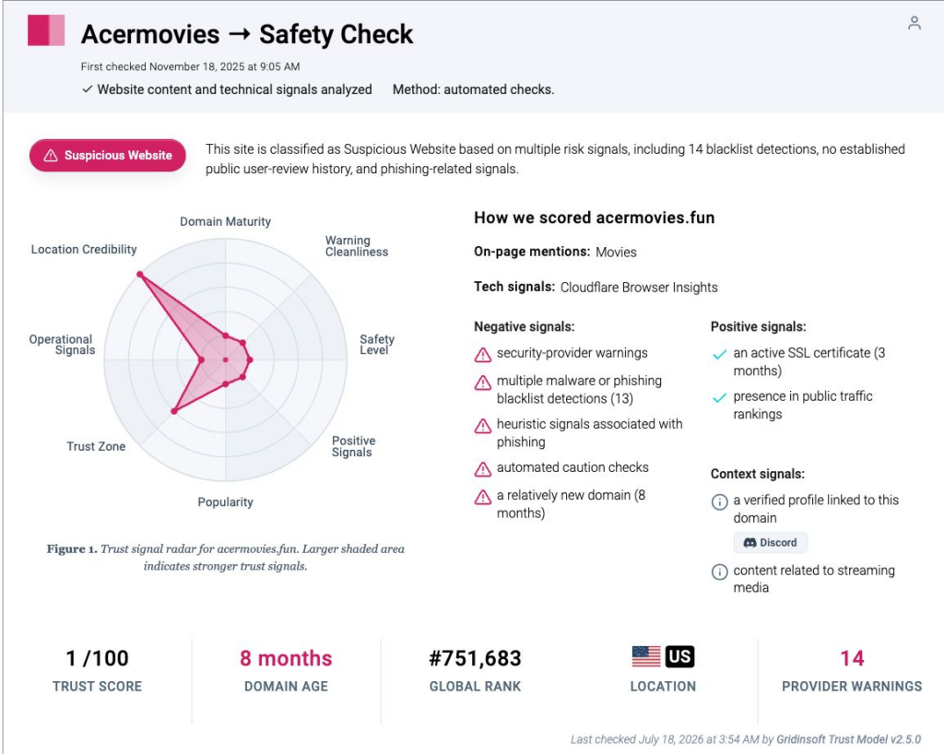The width and height of the screenshot is (944, 754).
Task: Click the Safety Level radar data point
Action: (250, 359)
